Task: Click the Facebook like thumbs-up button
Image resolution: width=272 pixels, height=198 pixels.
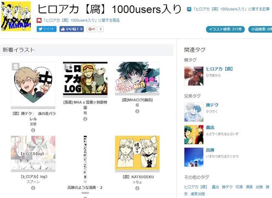Action: pyautogui.click(x=71, y=29)
